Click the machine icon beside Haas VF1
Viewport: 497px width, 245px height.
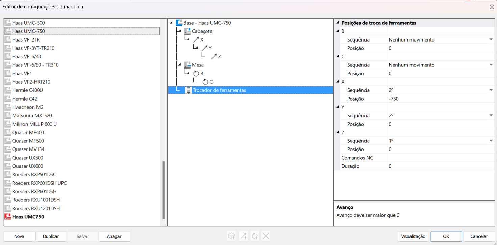point(8,73)
